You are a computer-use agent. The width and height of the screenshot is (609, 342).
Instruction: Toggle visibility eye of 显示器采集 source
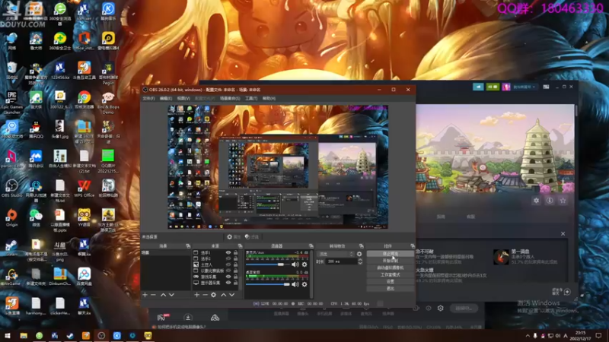pyautogui.click(x=228, y=283)
